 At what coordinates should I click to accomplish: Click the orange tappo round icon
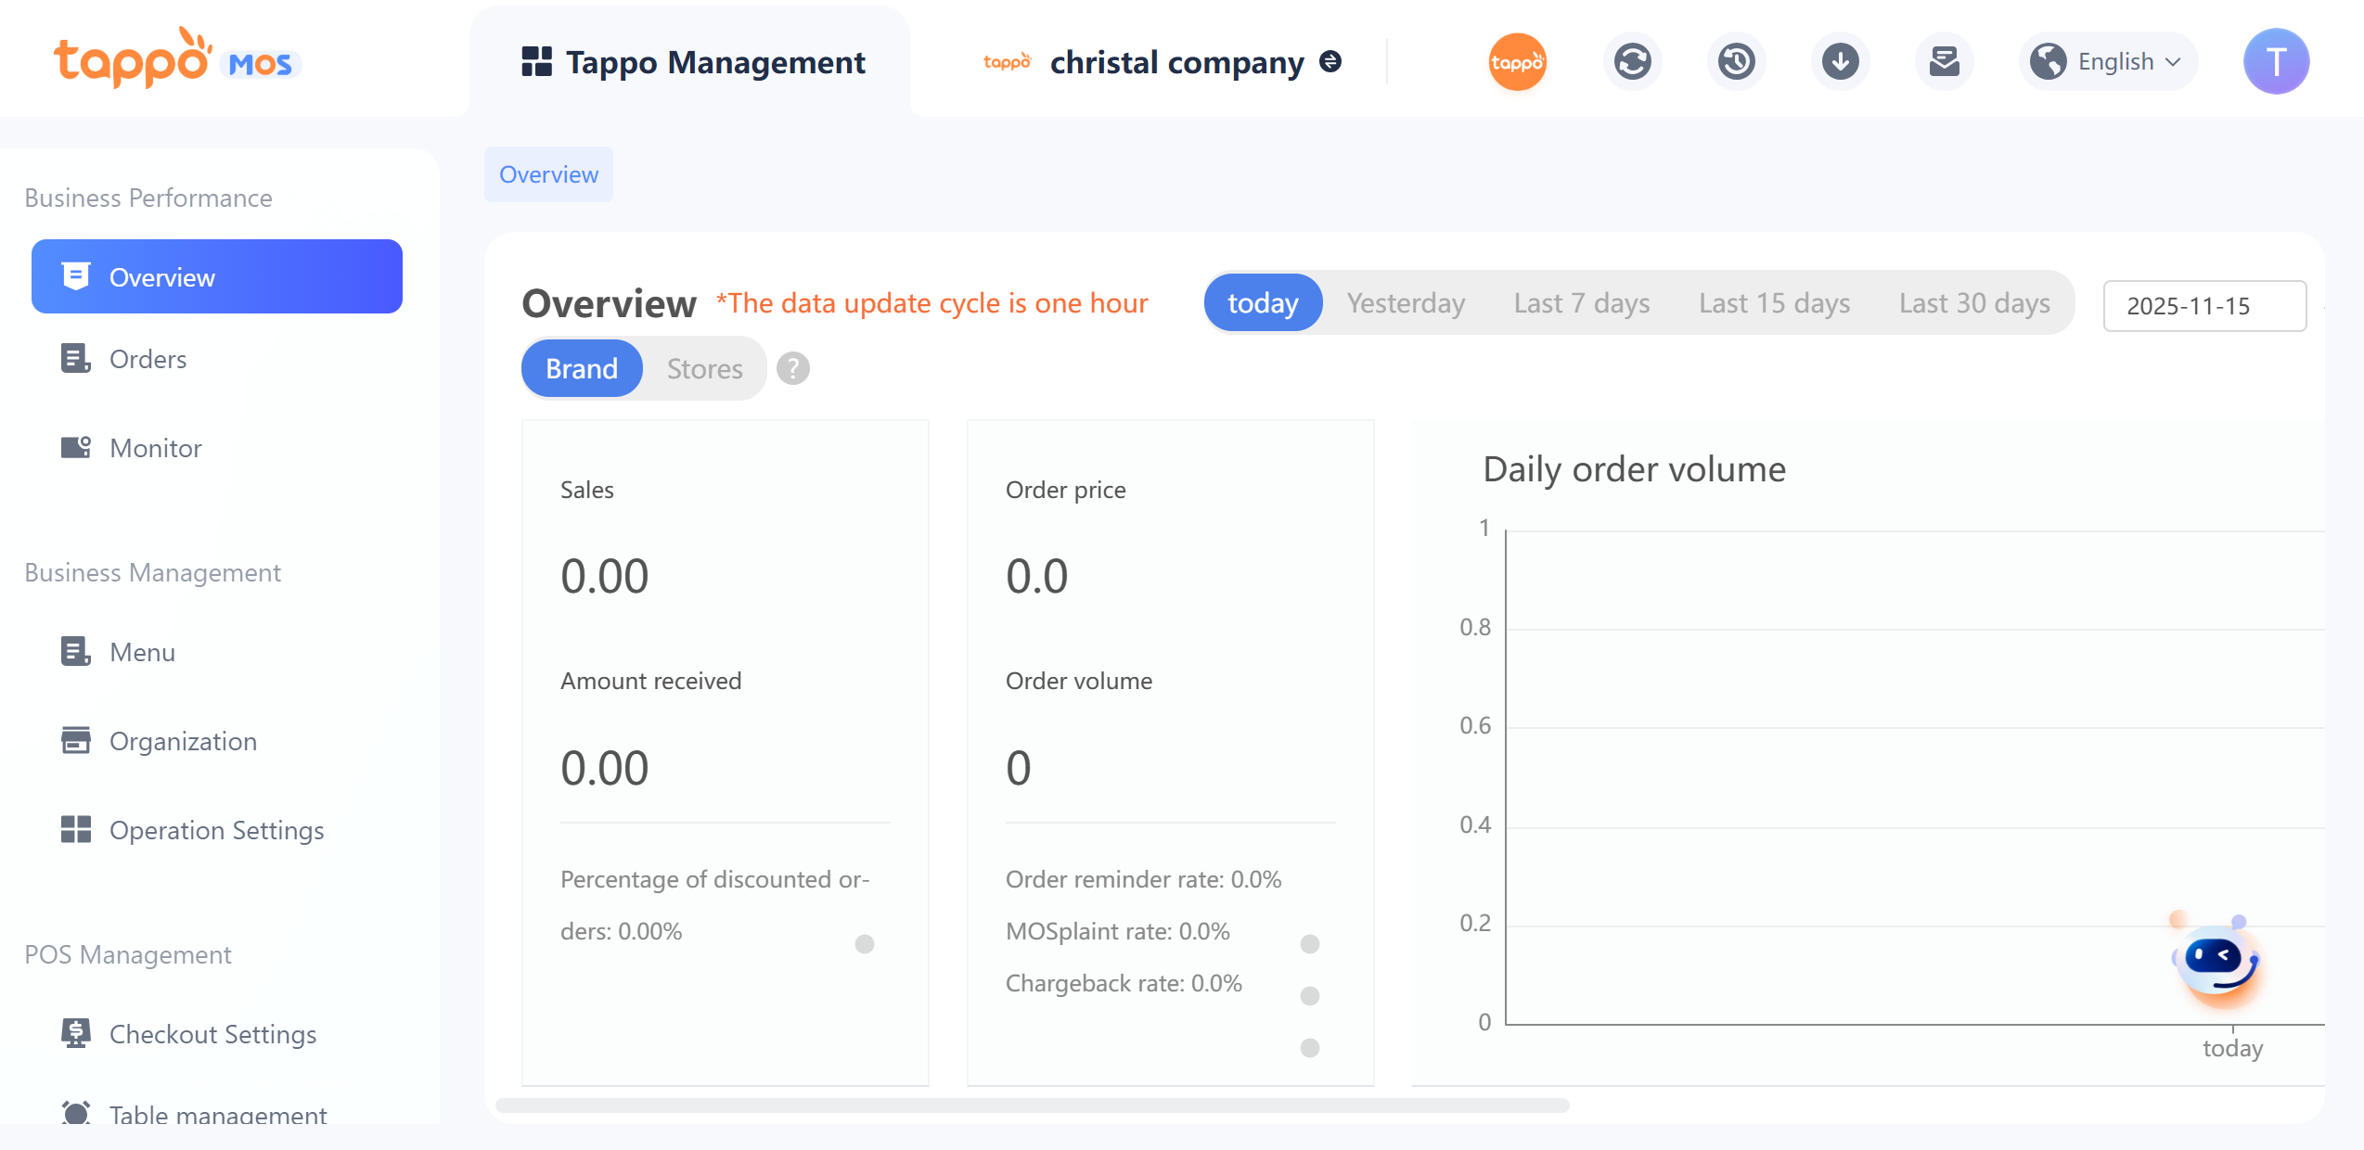(1517, 62)
